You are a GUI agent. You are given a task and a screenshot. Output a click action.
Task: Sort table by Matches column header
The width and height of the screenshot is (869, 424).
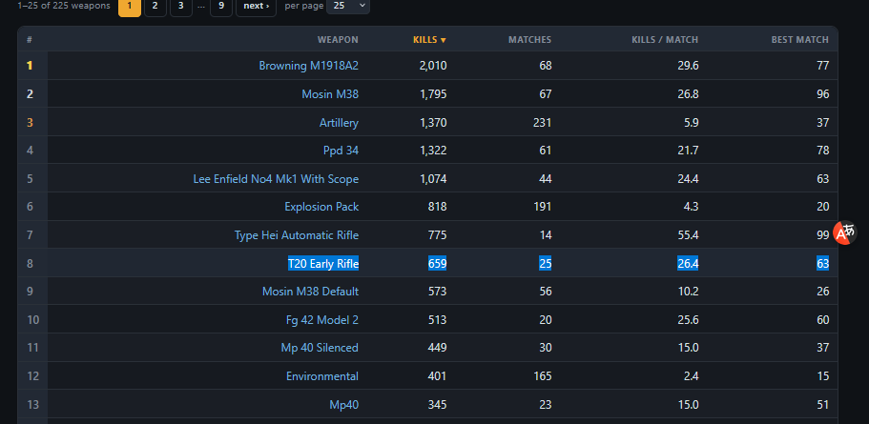point(529,40)
